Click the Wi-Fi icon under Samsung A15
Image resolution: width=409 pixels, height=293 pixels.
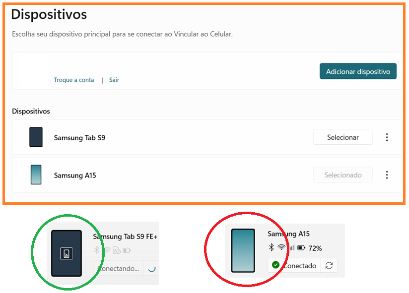coord(281,247)
